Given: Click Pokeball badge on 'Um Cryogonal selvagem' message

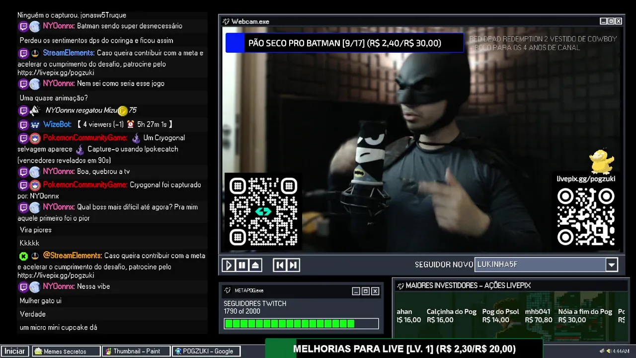Looking at the screenshot, I should tap(35, 138).
